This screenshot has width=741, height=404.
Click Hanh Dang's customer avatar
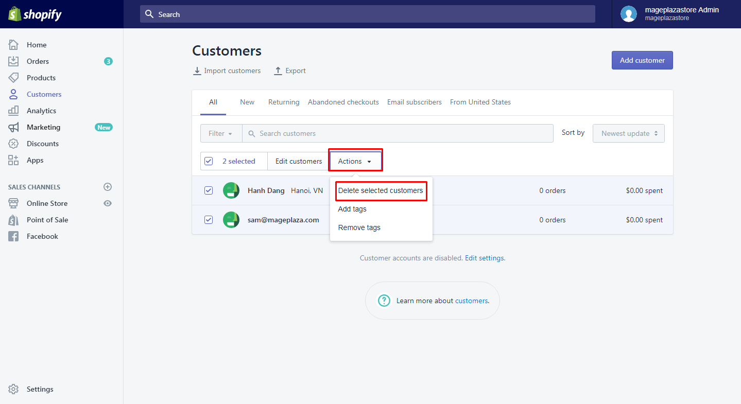pyautogui.click(x=231, y=190)
